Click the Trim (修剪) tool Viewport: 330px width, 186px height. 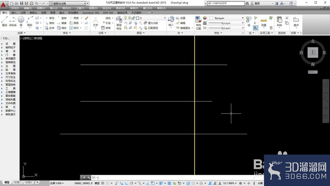pyautogui.click(x=74, y=18)
